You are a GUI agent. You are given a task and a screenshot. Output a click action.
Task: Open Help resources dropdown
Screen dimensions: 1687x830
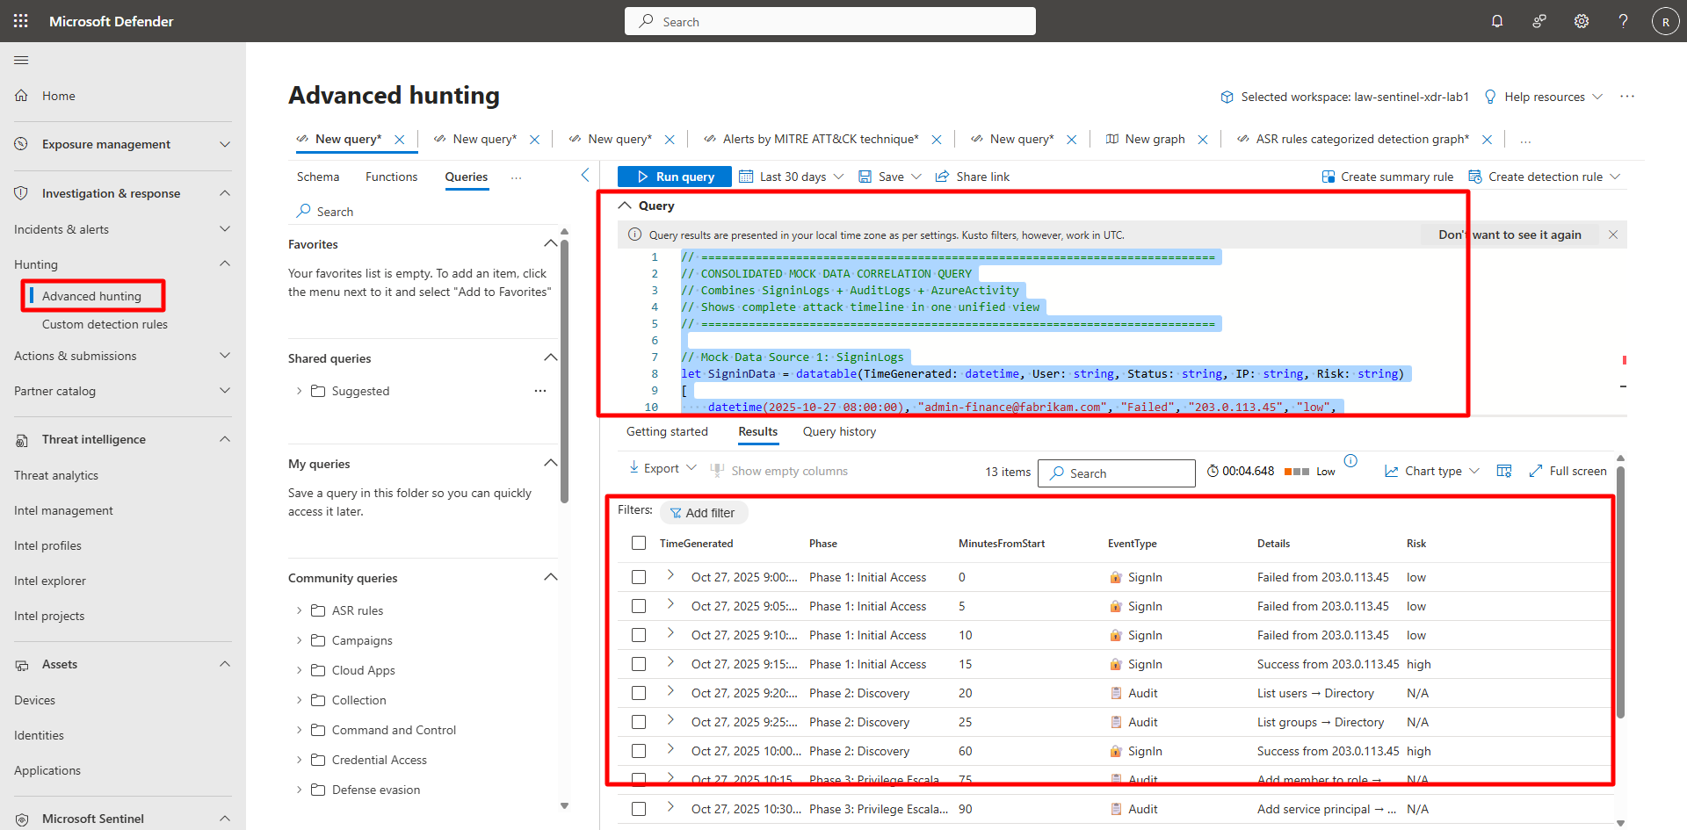pyautogui.click(x=1544, y=97)
